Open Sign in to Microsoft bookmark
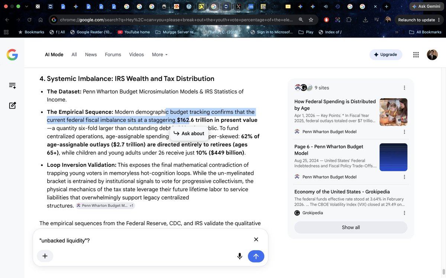The width and height of the screenshot is (446, 278). coord(272,32)
